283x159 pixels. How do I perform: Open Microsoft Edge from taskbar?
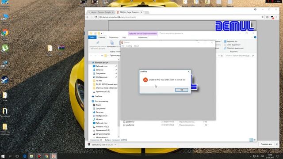pos(25,156)
